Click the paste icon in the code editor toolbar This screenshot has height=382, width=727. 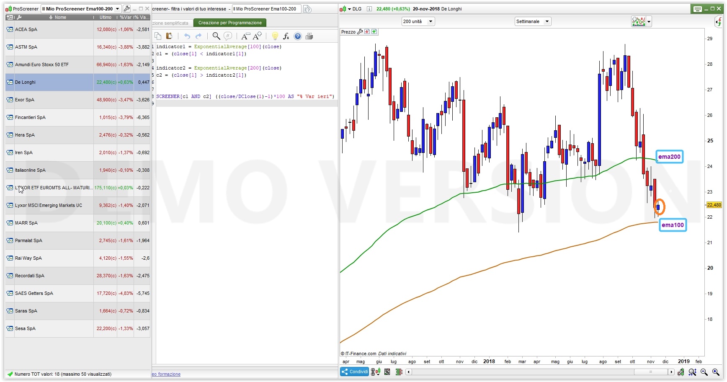[x=169, y=36]
